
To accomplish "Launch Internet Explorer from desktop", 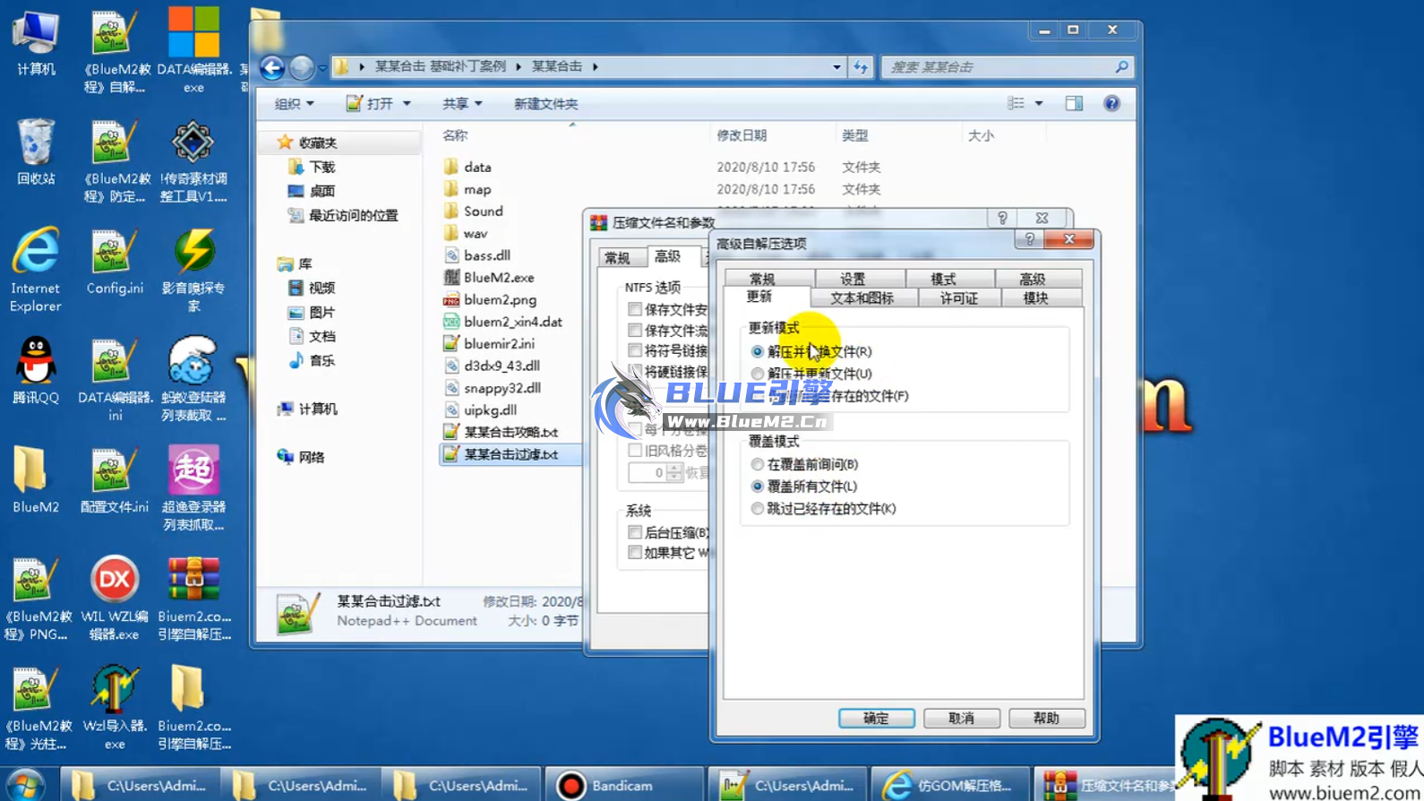I will click(x=36, y=269).
